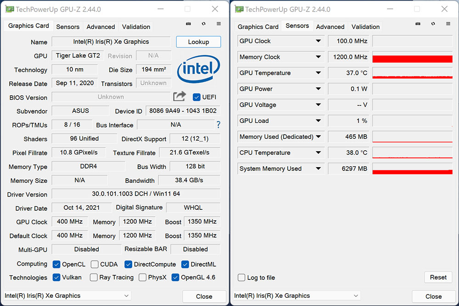Click the WHQL digital signature value
459x306 pixels.
pyautogui.click(x=193, y=208)
